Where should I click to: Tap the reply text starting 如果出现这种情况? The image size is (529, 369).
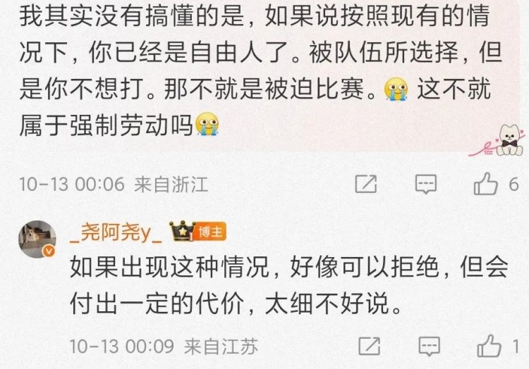(288, 285)
